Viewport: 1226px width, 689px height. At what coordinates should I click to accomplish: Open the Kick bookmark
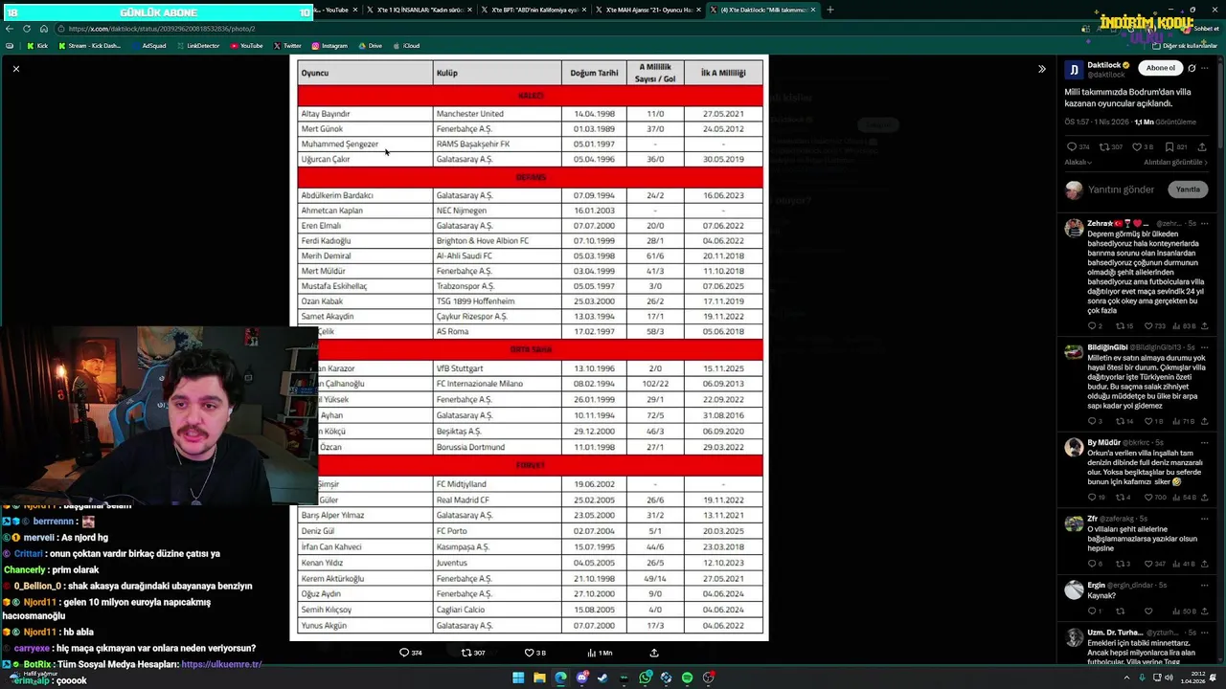tap(37, 46)
